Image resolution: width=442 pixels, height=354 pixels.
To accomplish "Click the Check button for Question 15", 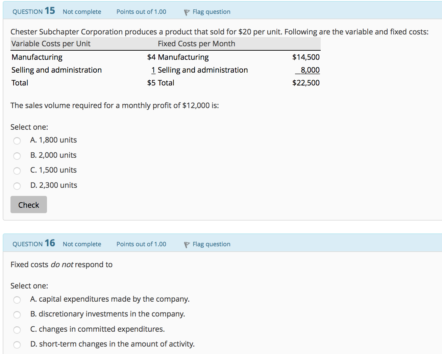I will tap(28, 204).
